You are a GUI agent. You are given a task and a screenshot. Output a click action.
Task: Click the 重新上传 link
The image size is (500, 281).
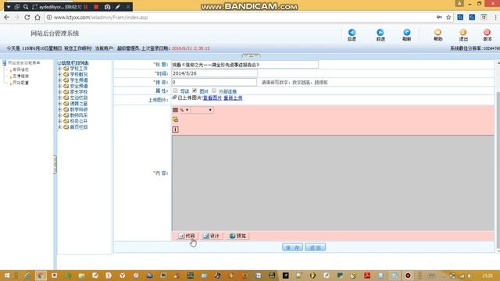pyautogui.click(x=233, y=98)
